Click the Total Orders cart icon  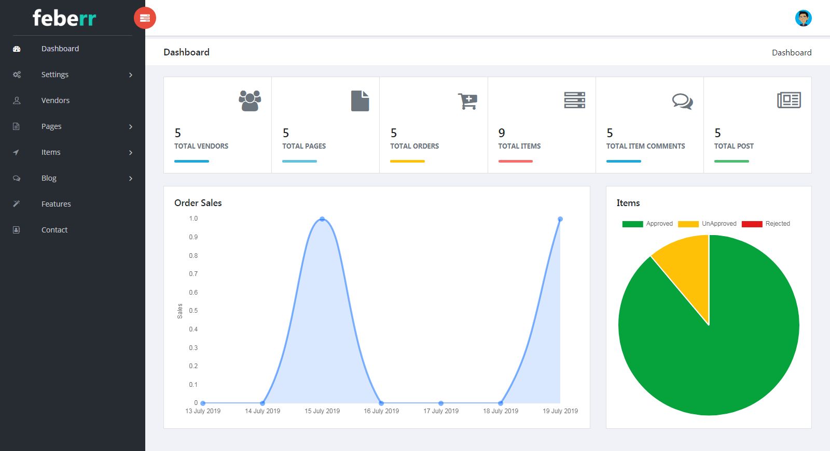(x=467, y=101)
